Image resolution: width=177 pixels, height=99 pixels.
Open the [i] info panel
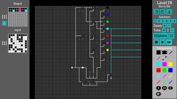[171, 36]
